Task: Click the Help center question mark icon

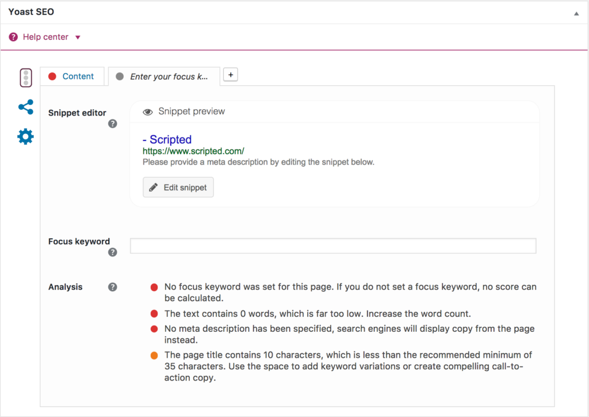Action: pos(13,37)
